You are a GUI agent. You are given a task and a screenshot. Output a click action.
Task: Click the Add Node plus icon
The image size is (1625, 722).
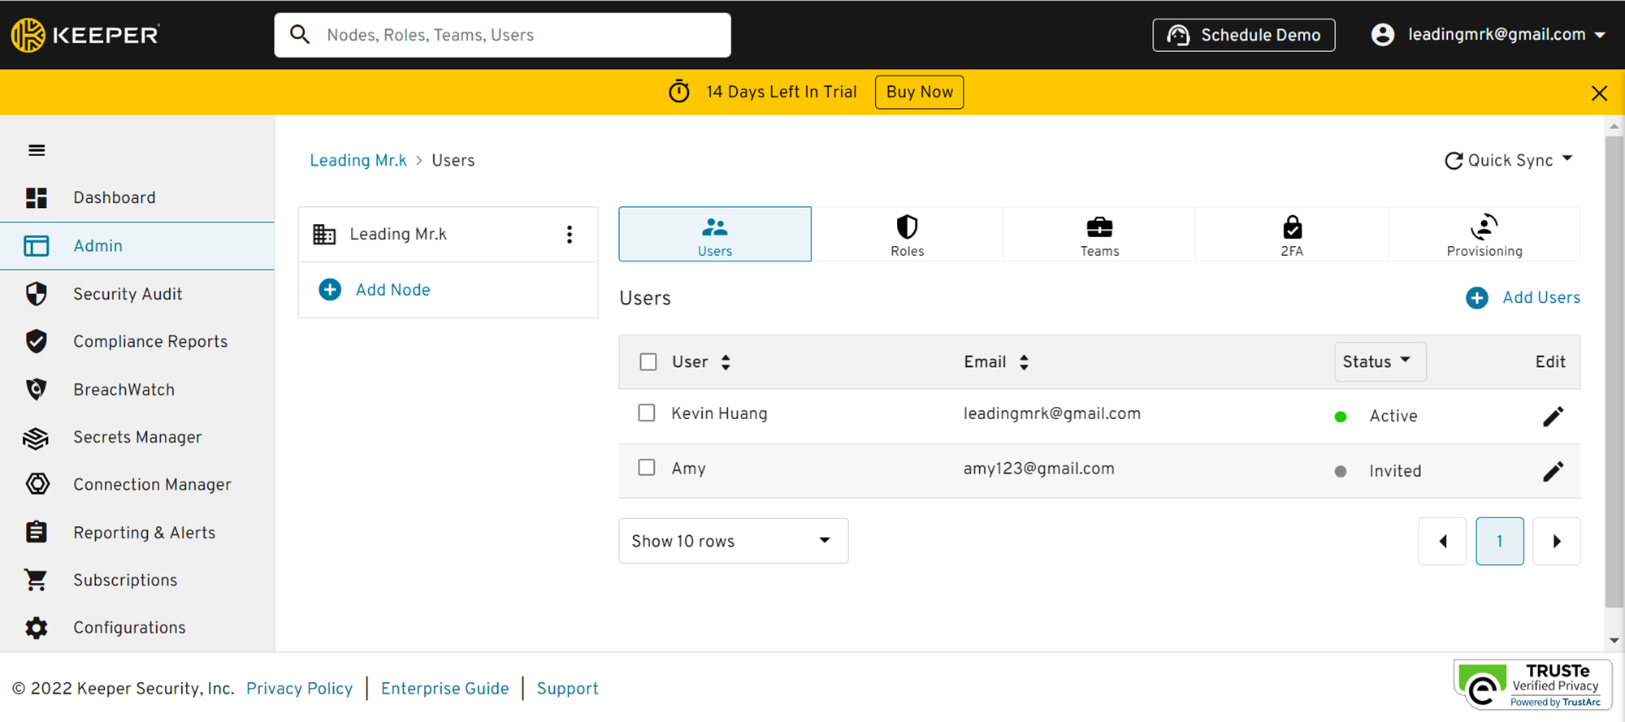pos(330,290)
